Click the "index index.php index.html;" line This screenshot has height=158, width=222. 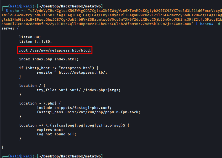click(x=49, y=59)
